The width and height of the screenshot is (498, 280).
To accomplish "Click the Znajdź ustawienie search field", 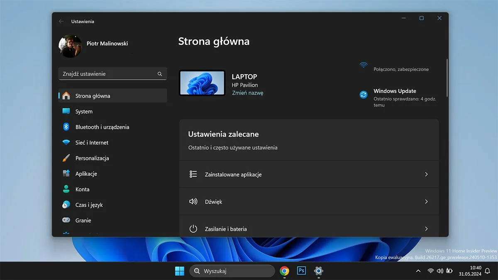I will [x=108, y=73].
